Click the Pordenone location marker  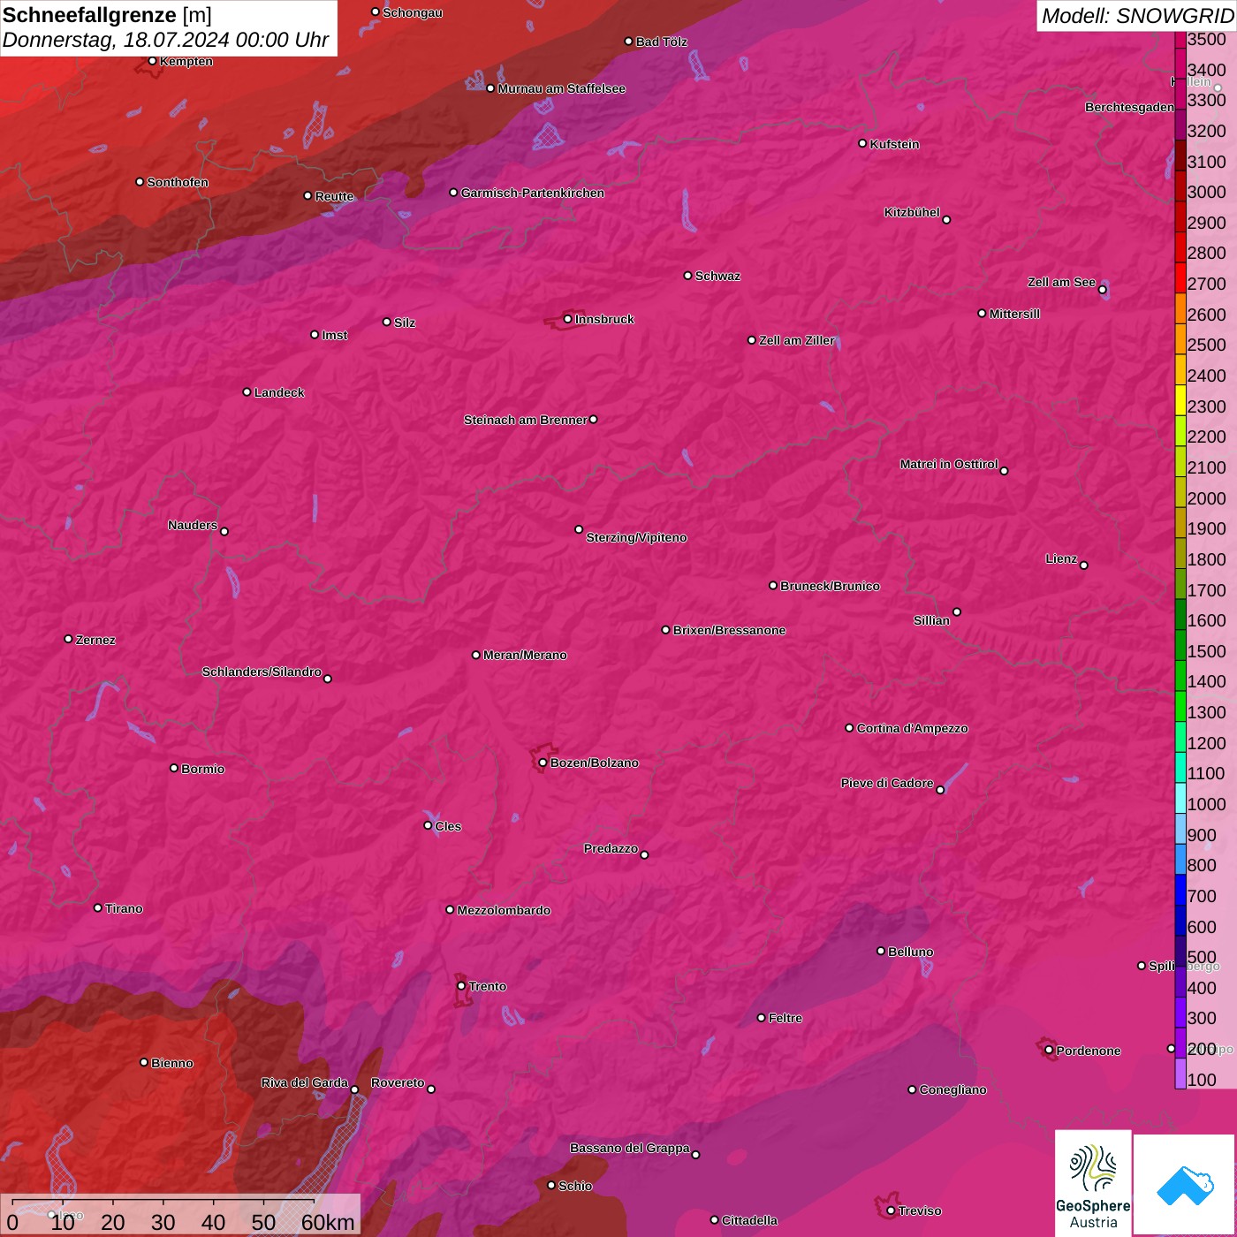(x=1049, y=1050)
